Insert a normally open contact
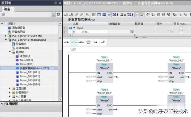Viewport: 191px width, 117px height. click(x=67, y=42)
